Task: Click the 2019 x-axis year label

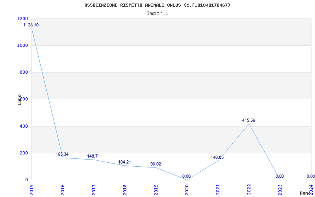Action: (156, 190)
